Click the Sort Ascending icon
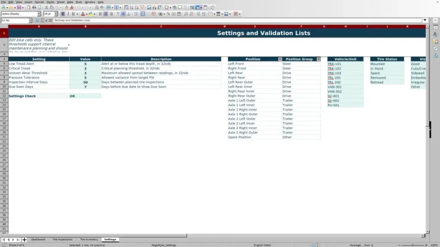This screenshot has width=440, height=247. (131, 7)
